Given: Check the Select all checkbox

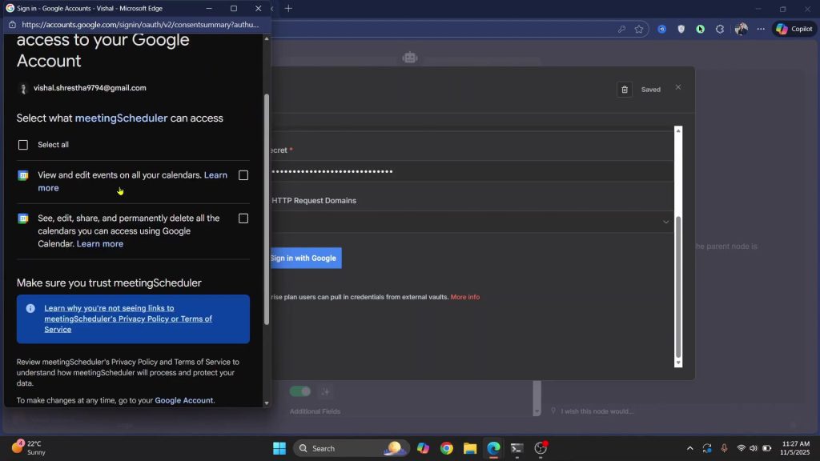Looking at the screenshot, I should [23, 145].
